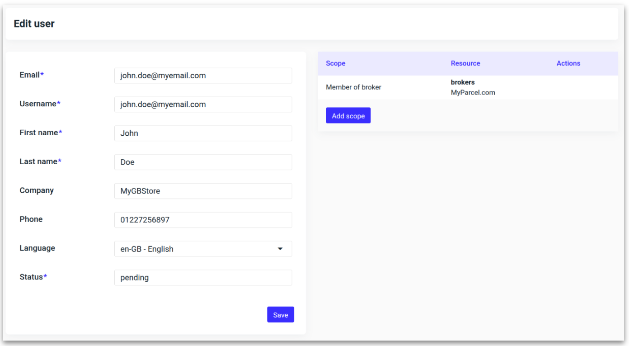The height and width of the screenshot is (346, 629).
Task: Click the Resource column header
Action: pyautogui.click(x=465, y=63)
